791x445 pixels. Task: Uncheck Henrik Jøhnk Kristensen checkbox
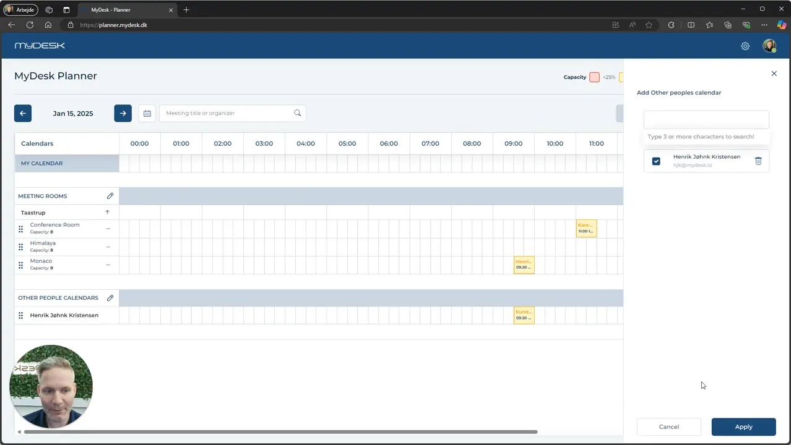[656, 161]
